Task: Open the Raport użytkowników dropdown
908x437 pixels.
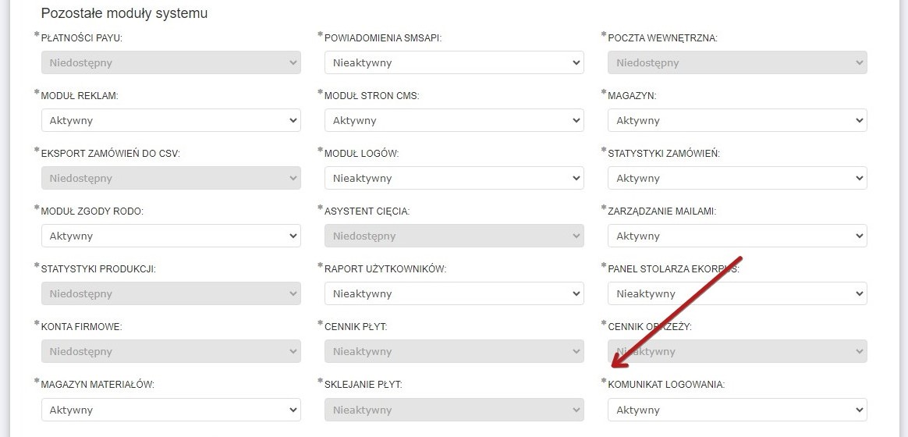Action: pos(454,293)
